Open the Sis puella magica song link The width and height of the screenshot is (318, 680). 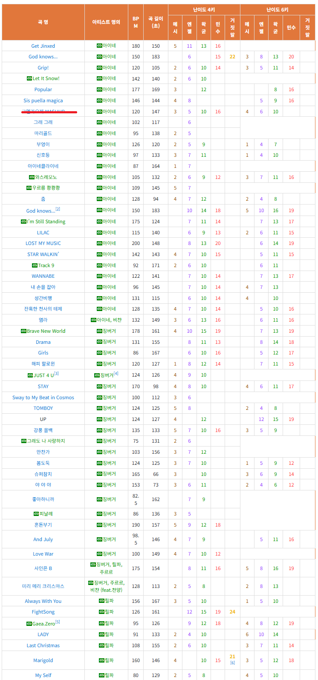[43, 101]
